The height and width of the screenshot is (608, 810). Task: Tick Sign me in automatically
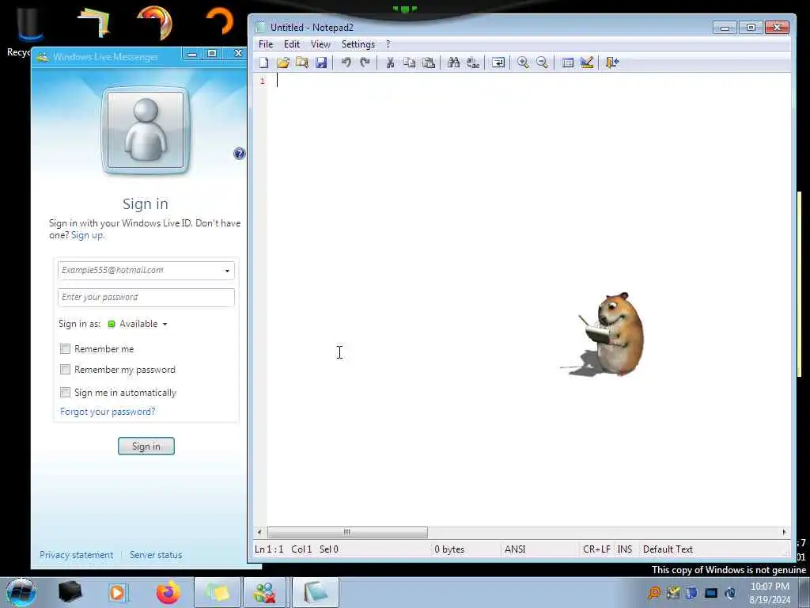point(65,393)
